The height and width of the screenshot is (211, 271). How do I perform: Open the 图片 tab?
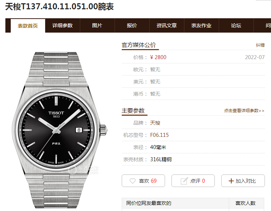point(97,25)
